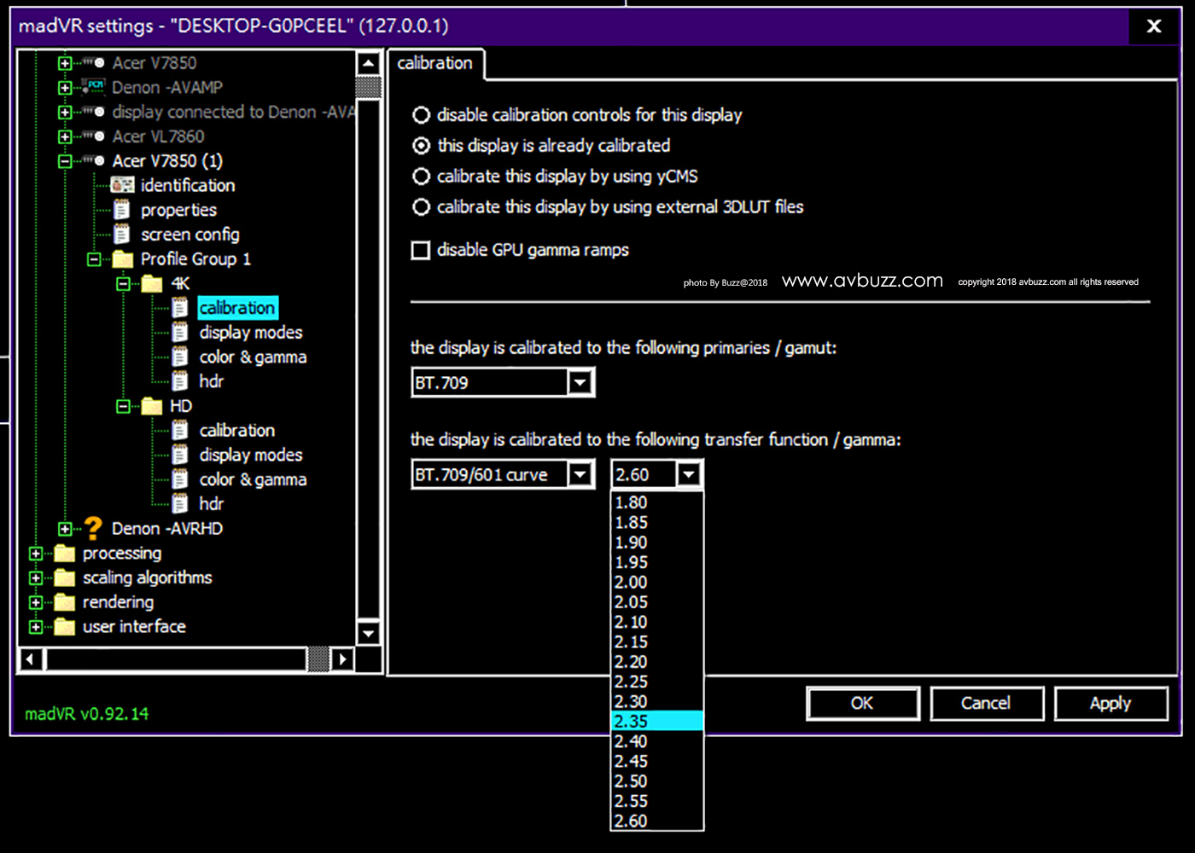Open the BT.709 primaries gamut dropdown

(580, 382)
